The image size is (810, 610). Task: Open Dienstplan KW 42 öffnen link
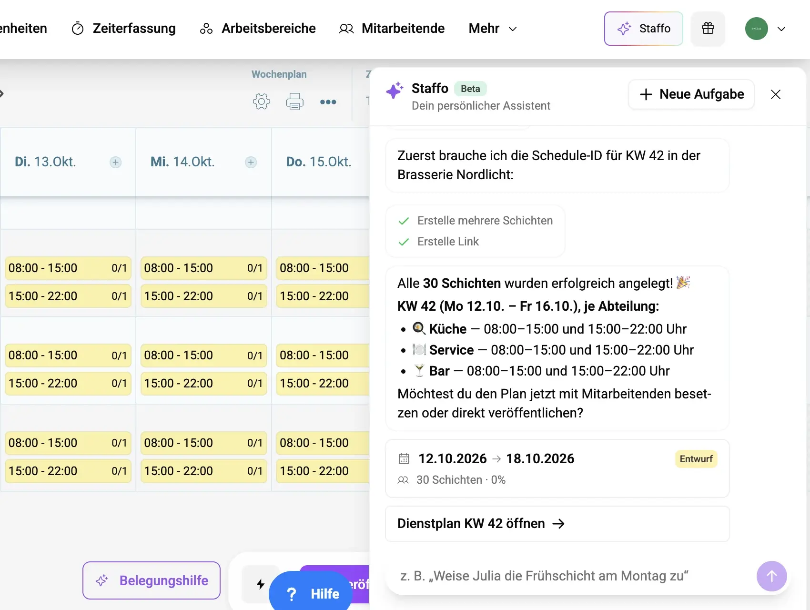[x=557, y=524]
